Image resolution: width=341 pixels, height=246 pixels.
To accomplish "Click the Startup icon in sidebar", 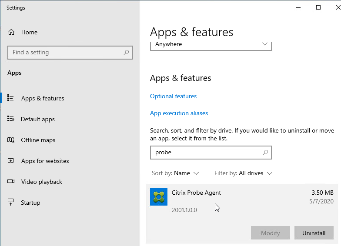I will tap(10, 202).
